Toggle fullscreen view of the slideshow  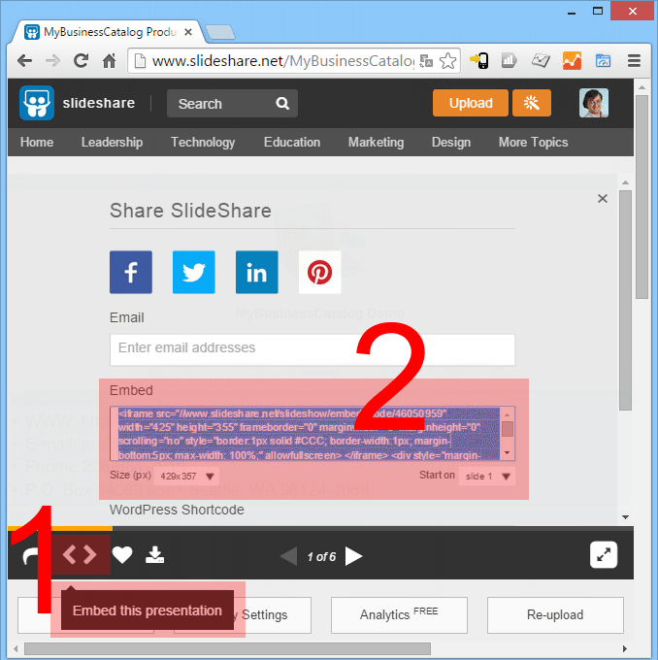pyautogui.click(x=604, y=555)
